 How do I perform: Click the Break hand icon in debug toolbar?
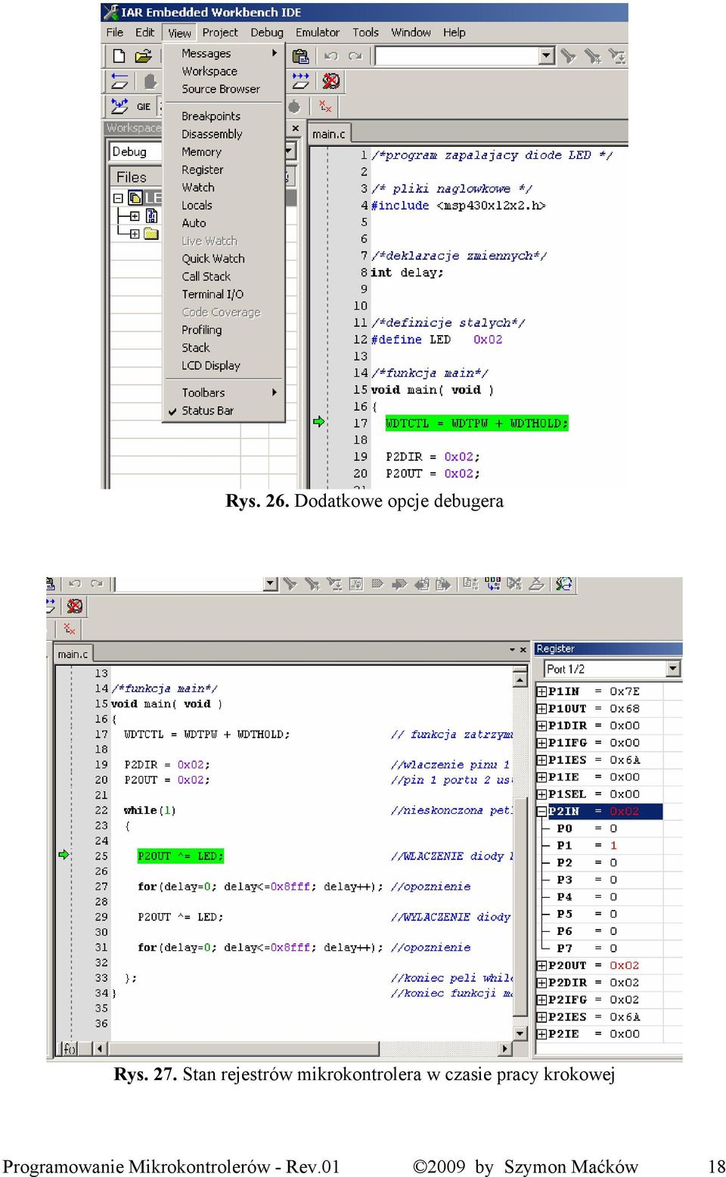pyautogui.click(x=150, y=81)
